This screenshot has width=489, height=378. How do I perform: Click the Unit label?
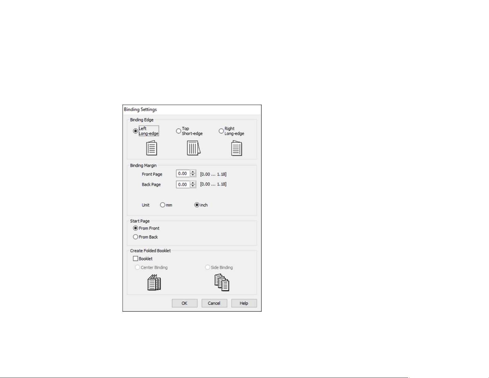(x=146, y=205)
